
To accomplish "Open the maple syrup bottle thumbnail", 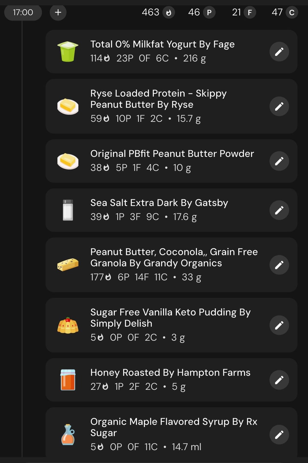I will click(x=68, y=435).
